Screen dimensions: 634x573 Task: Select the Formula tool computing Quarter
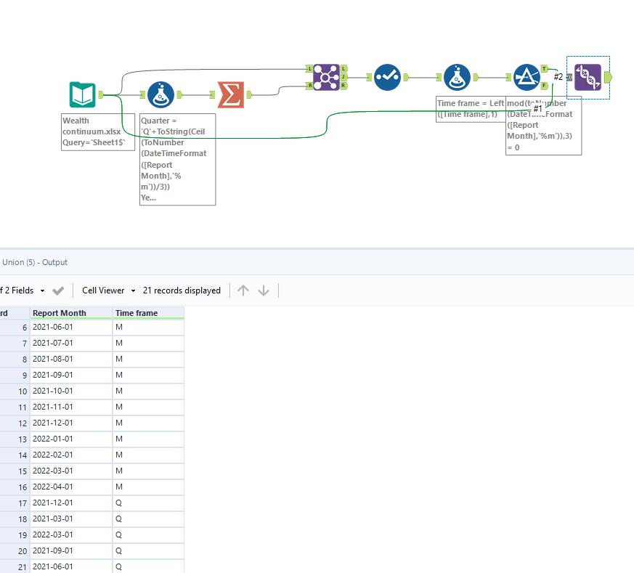tap(160, 95)
